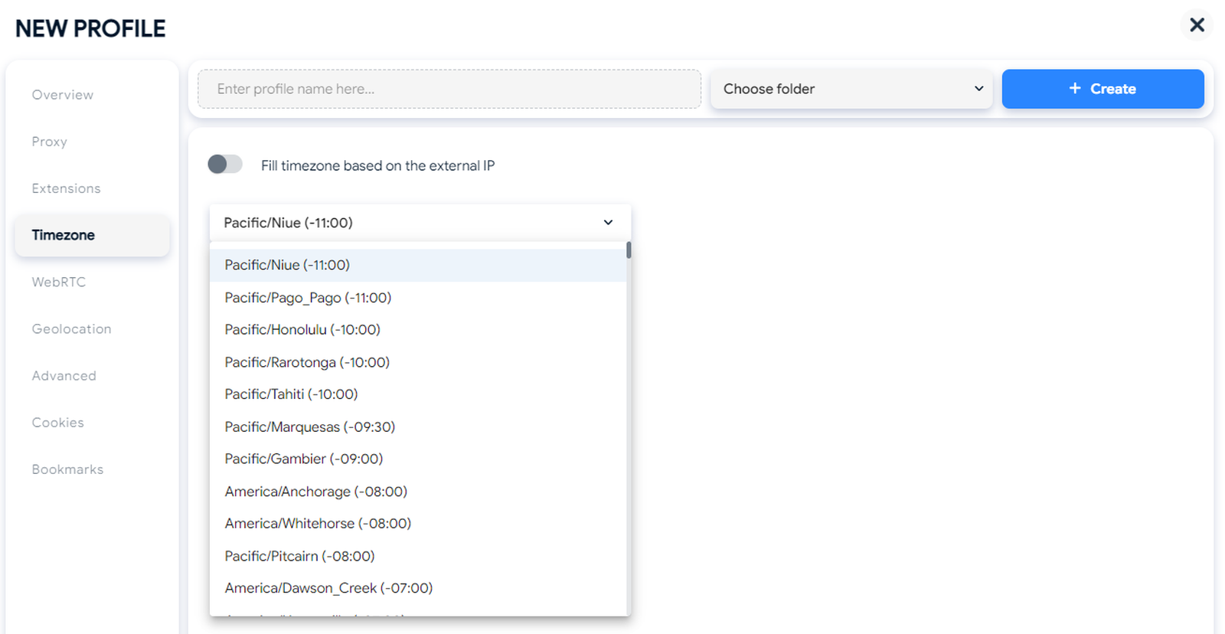Image resolution: width=1225 pixels, height=634 pixels.
Task: Pick Pacific/Honolulu (-10:00) timezone
Action: click(418, 330)
